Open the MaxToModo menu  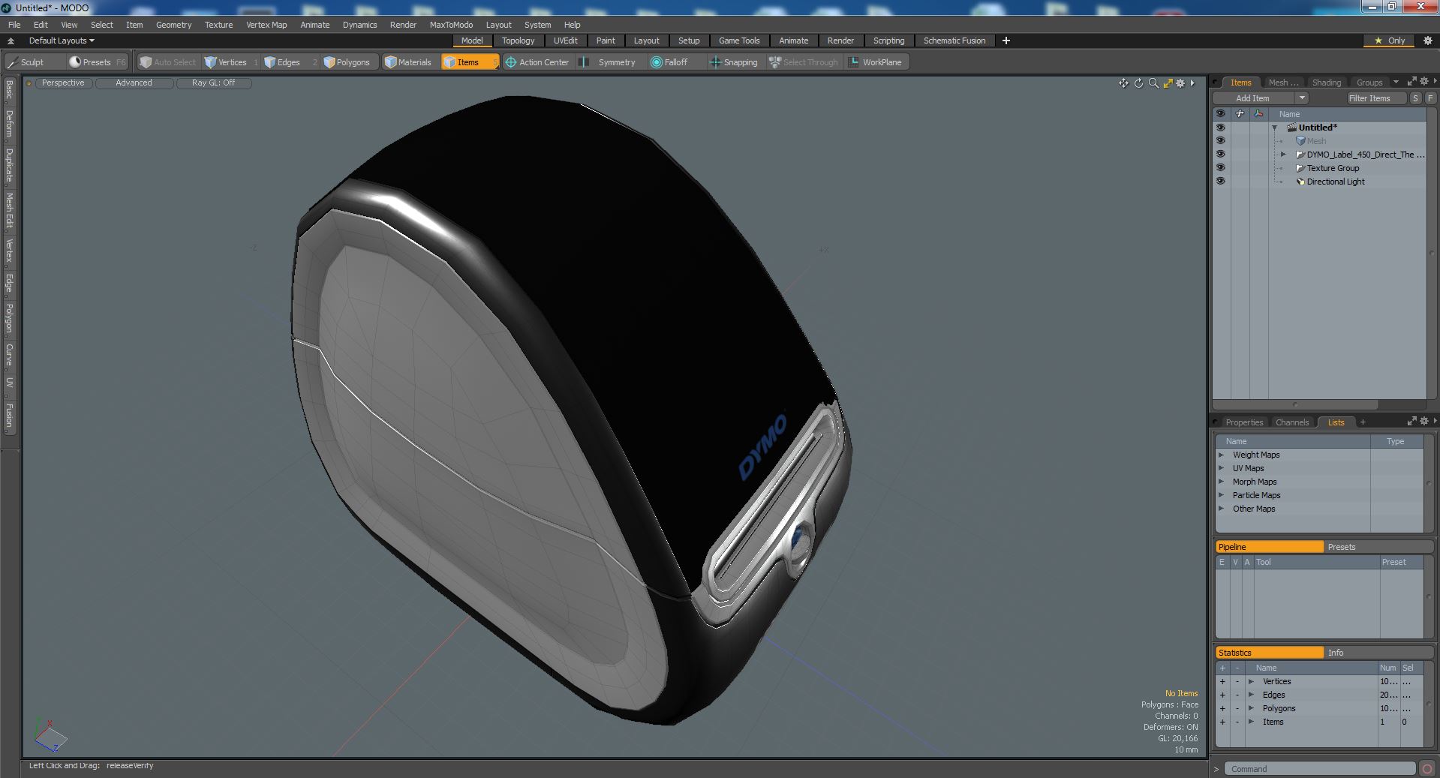451,25
